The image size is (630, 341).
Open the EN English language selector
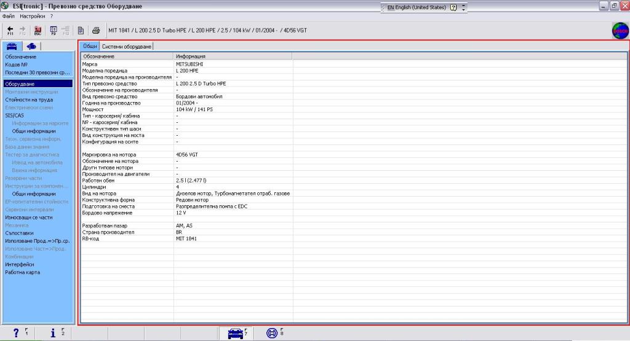[x=417, y=7]
